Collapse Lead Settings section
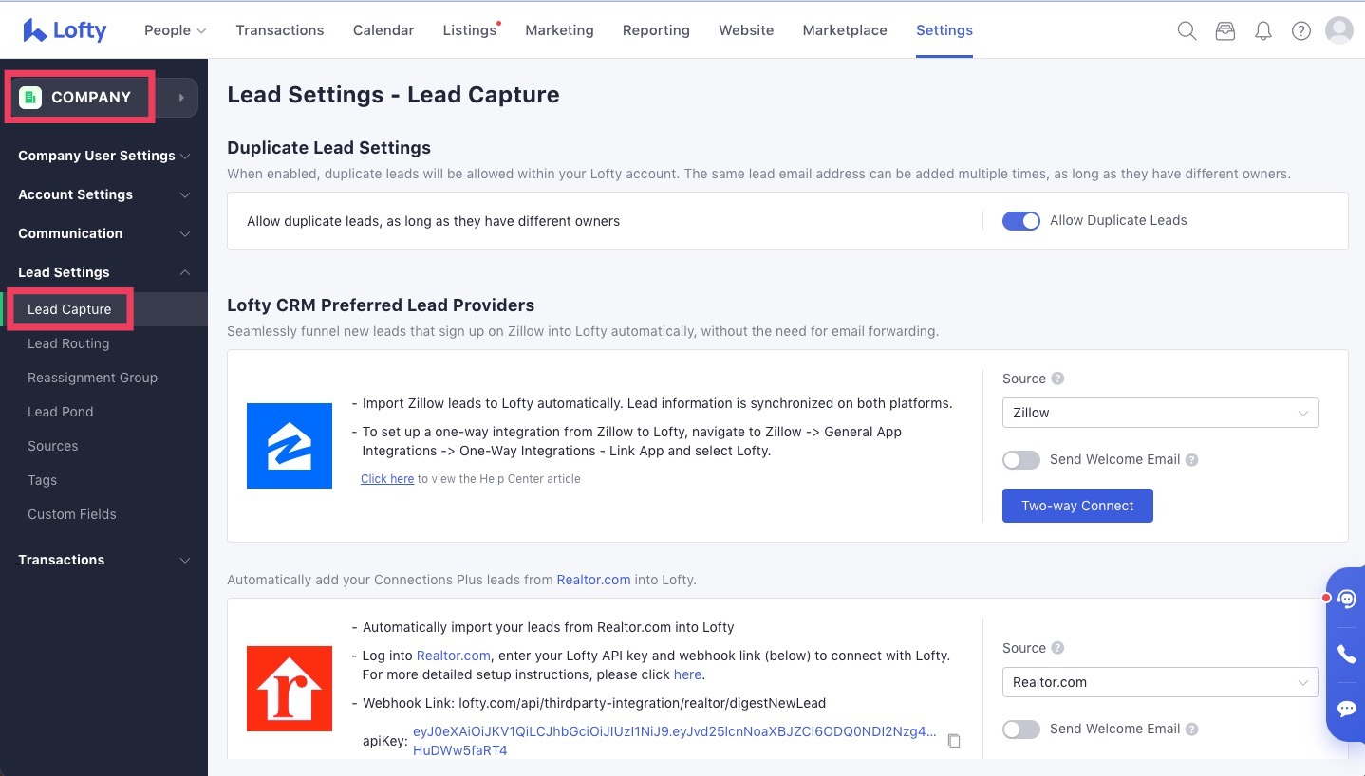The width and height of the screenshot is (1365, 776). pyautogui.click(x=103, y=272)
